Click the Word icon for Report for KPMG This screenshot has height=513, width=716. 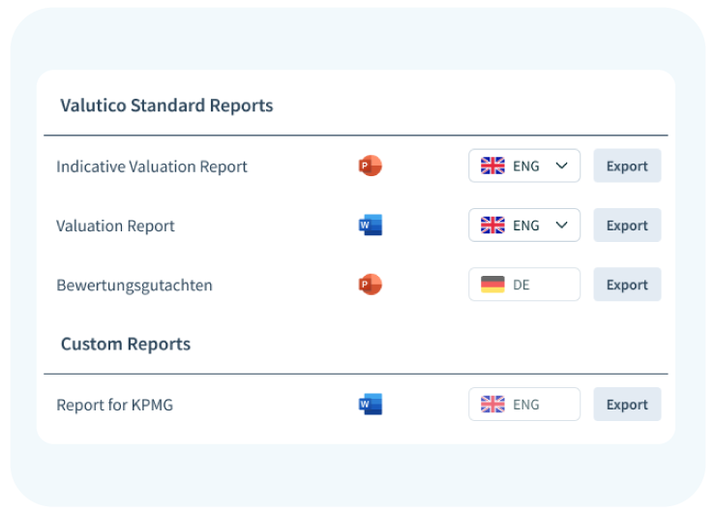pos(370,405)
